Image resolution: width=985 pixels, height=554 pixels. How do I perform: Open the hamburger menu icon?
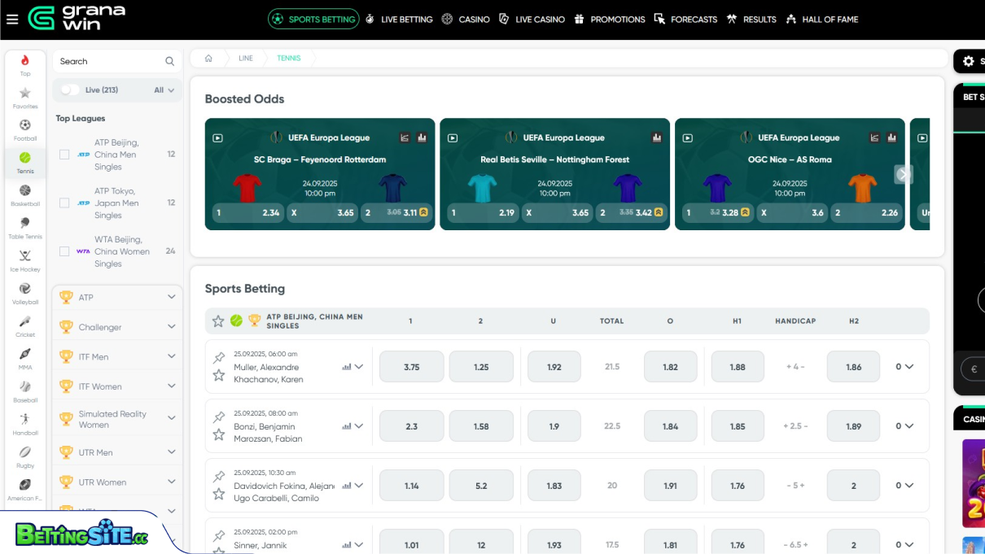(12, 20)
